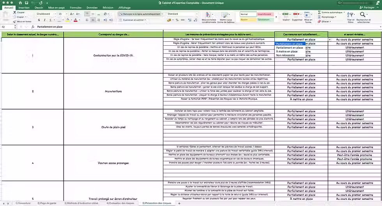Image resolution: width=382 pixels, height=206 pixels.
Task: Click the cell validation dropdown arrow
Action: pos(330,39)
